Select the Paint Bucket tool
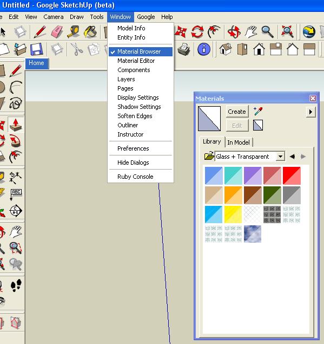Viewport: 324px width, 344px height. tap(90, 32)
